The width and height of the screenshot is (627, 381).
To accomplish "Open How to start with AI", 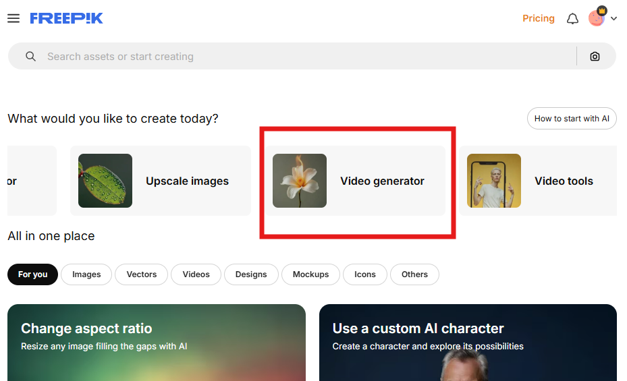I will pos(572,118).
